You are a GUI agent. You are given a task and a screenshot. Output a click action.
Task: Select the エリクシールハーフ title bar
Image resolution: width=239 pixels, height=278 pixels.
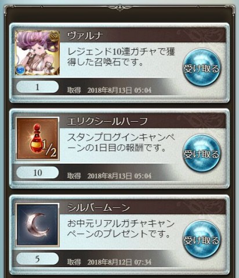pos(143,121)
